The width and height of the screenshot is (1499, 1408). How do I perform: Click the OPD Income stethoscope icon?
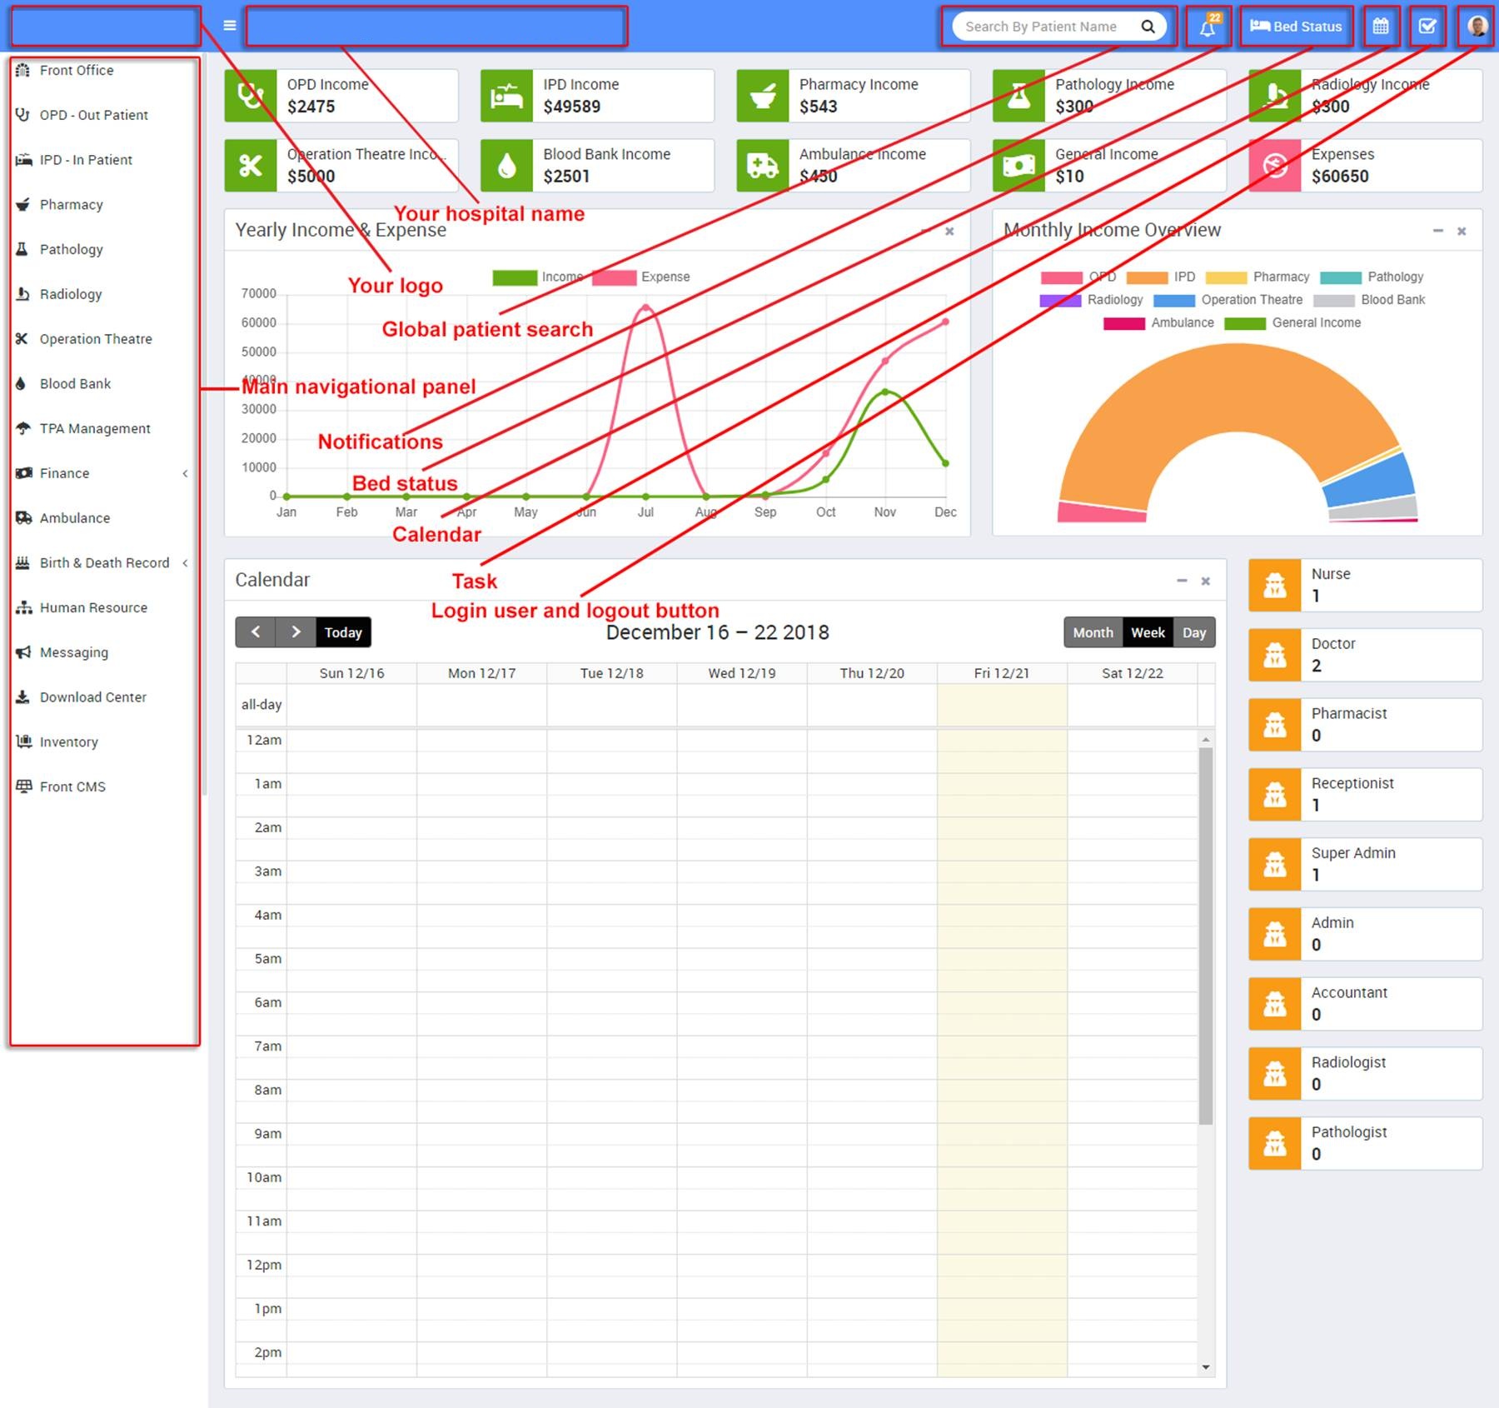[x=251, y=96]
